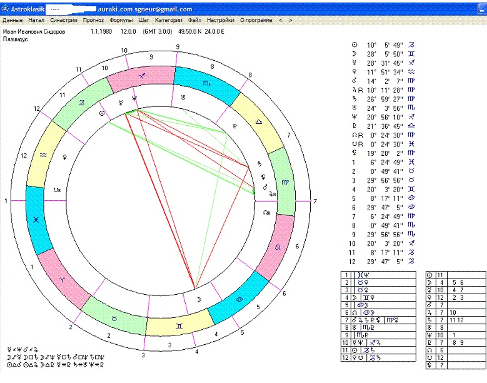The image size is (487, 383).
Task: Open the Данные menu
Action: pos(13,20)
